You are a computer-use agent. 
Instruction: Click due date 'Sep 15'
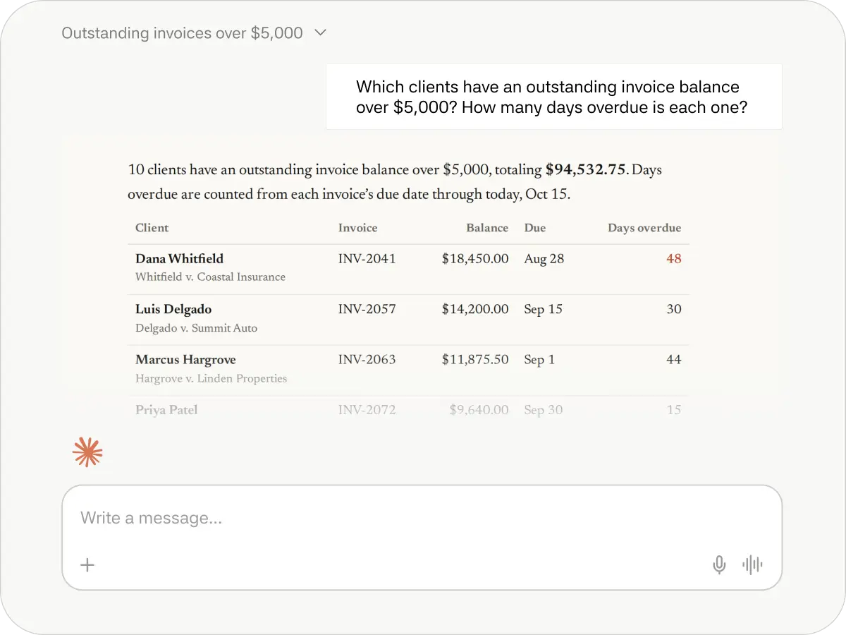pyautogui.click(x=543, y=309)
